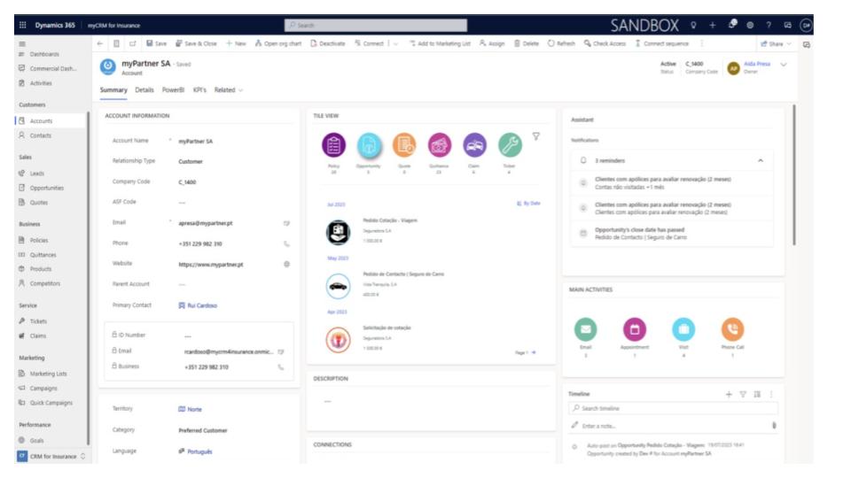Viewport: 851px width, 478px height.
Task: Click the Claim tile icon
Action: [x=474, y=144]
